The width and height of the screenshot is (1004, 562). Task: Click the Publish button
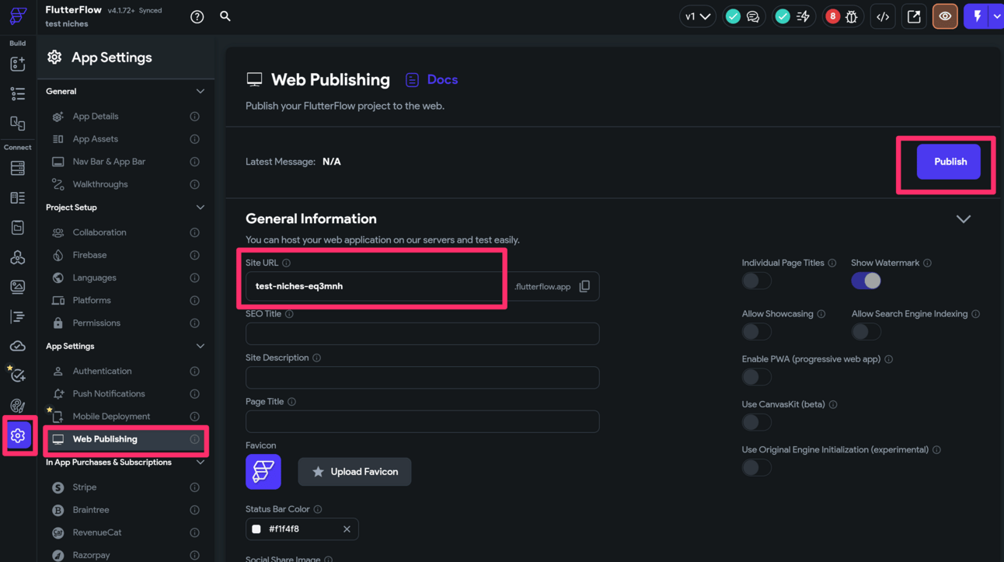pos(948,162)
